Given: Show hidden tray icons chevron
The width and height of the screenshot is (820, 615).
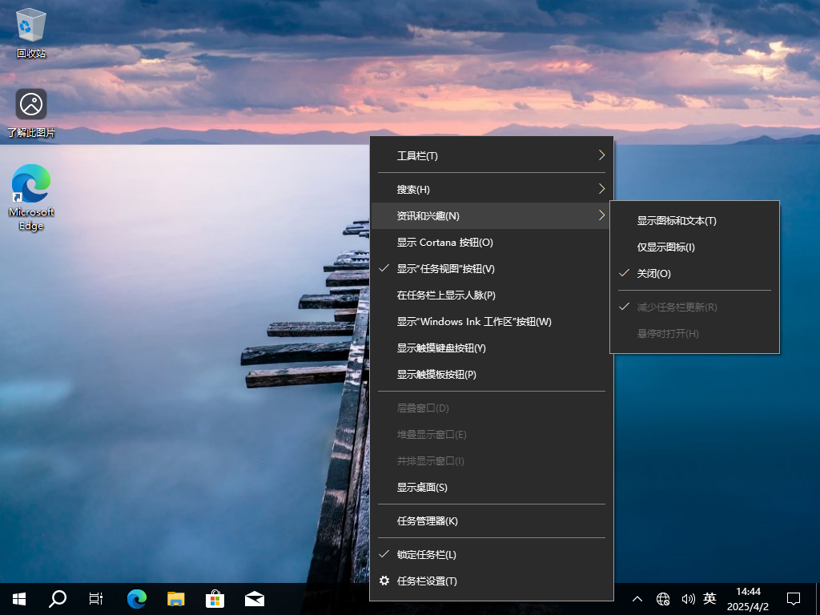Looking at the screenshot, I should click(637, 599).
